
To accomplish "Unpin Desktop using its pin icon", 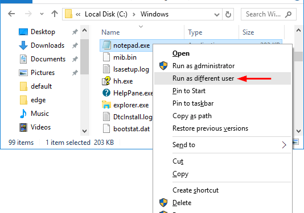I will pyautogui.click(x=75, y=32).
